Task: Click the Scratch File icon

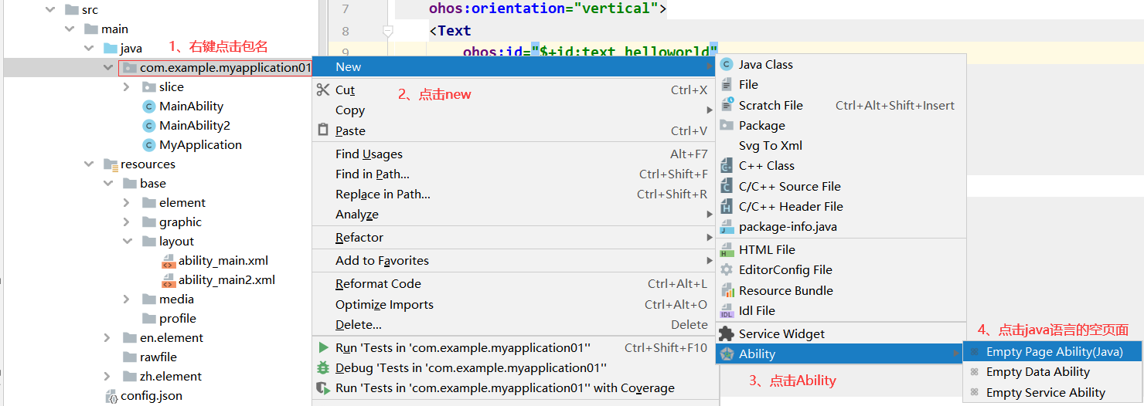Action: pos(727,105)
